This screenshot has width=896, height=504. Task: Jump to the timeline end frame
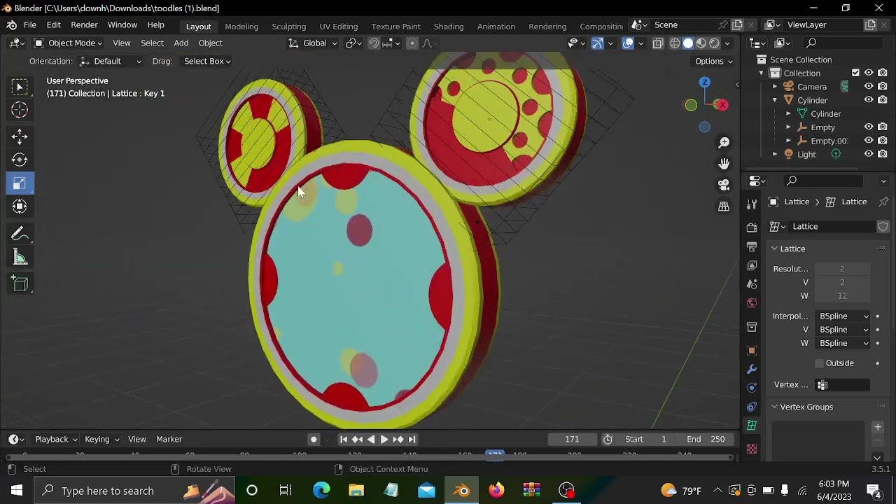(x=412, y=440)
